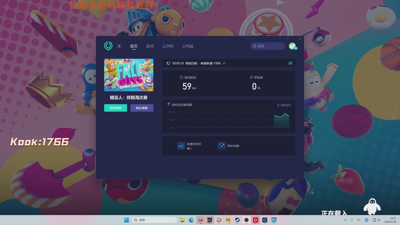Open the 云存档 cloud saves tab
Viewport: 400px width, 225px height.
tap(167, 46)
